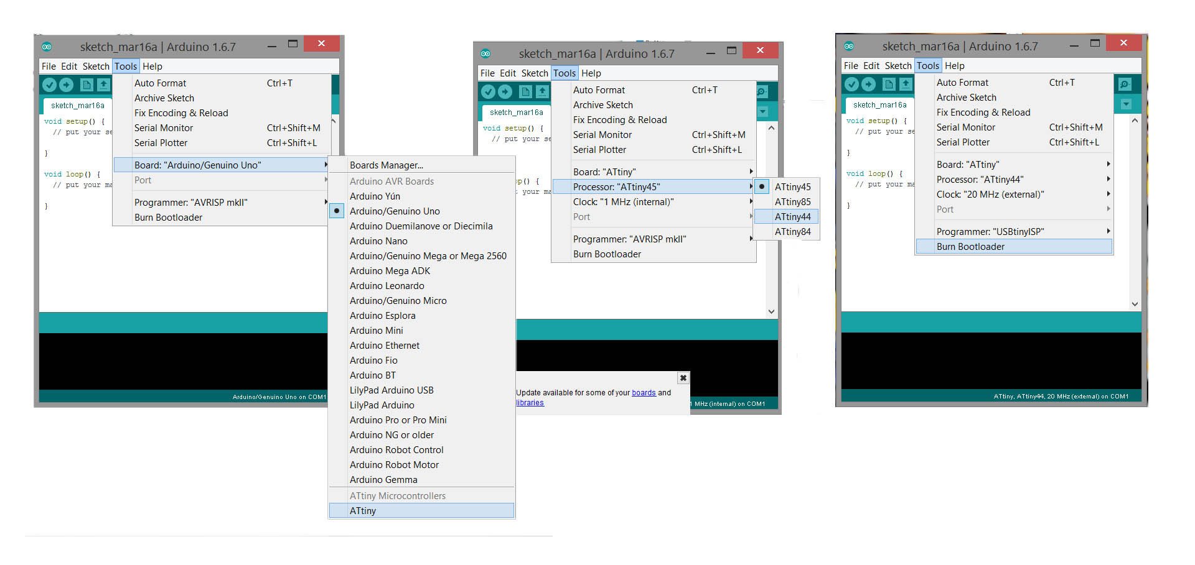The image size is (1195, 565).
Task: Select sketch_mar16a tab in left window
Action: click(x=78, y=106)
